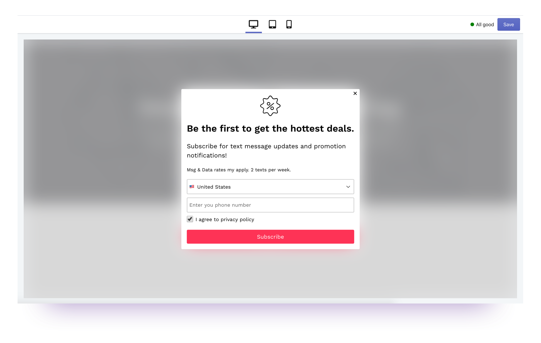This screenshot has height=343, width=541.
Task: Click the Subscribe red color button
Action: pyautogui.click(x=270, y=237)
